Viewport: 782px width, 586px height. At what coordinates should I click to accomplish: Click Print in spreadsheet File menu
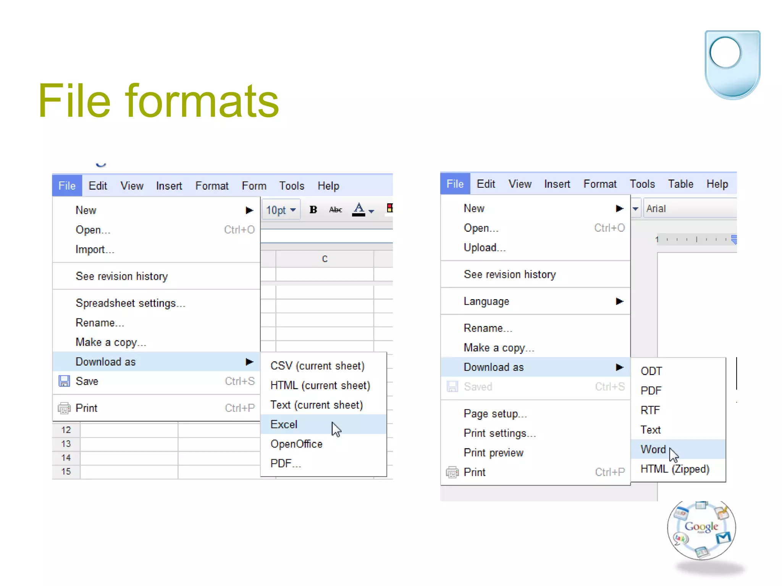(x=156, y=408)
